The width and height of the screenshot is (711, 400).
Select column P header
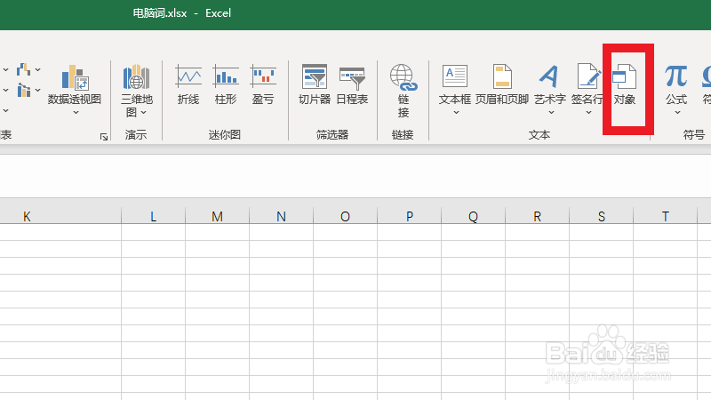coord(409,216)
